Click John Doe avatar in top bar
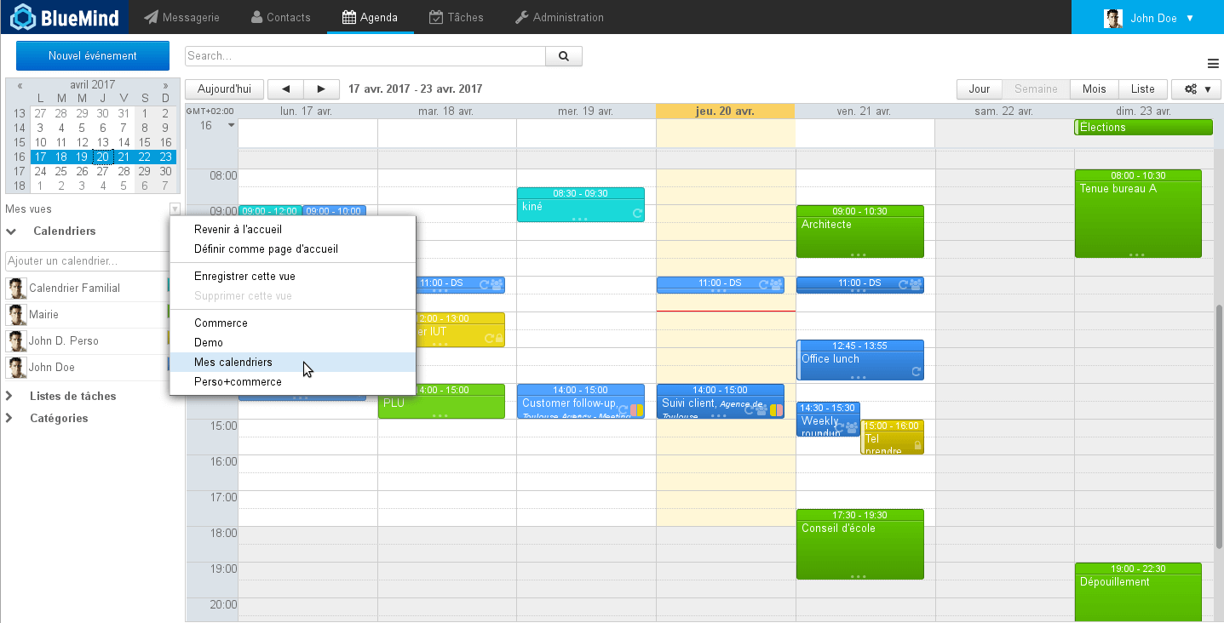 [x=1112, y=18]
